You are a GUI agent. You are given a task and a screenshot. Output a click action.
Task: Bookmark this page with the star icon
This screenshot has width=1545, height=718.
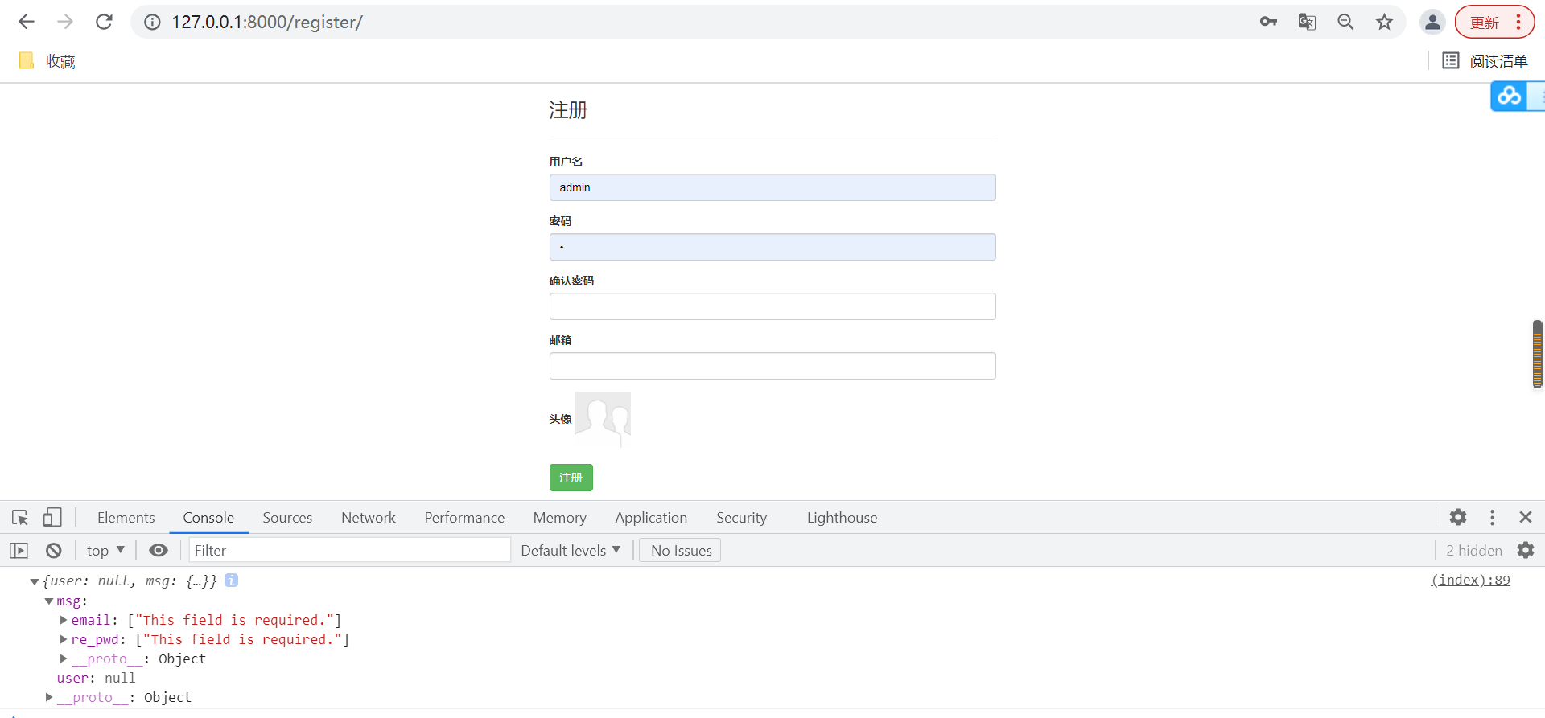pos(1384,22)
